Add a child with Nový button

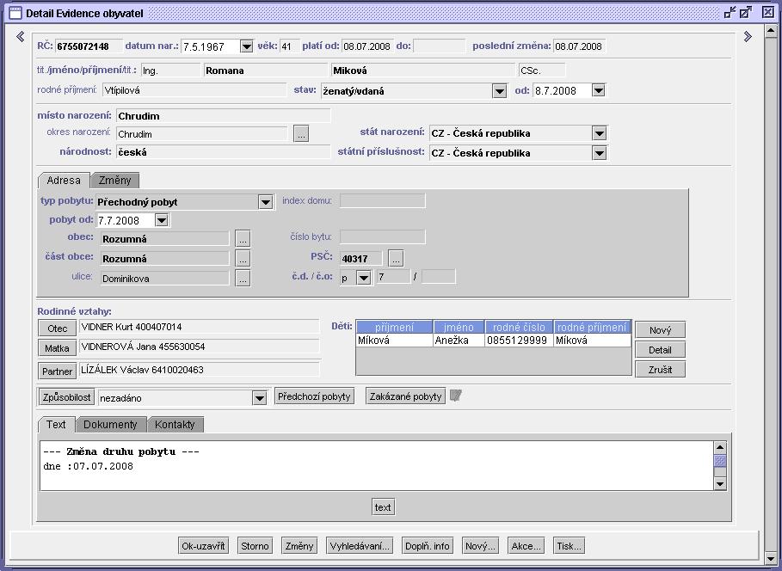pyautogui.click(x=661, y=330)
